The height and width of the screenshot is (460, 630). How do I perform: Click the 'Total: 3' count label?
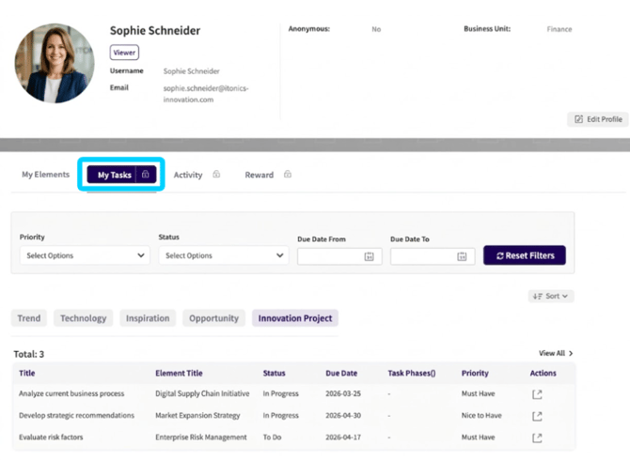[x=29, y=354]
